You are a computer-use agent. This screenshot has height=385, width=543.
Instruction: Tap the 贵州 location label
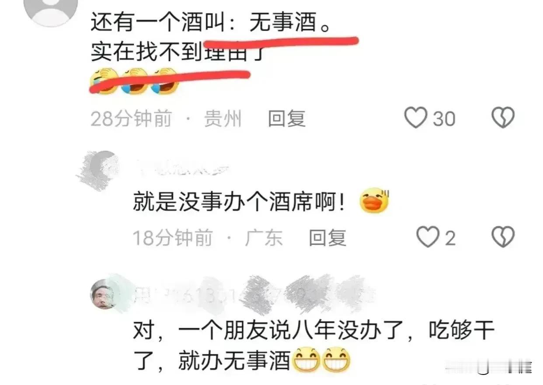point(223,118)
